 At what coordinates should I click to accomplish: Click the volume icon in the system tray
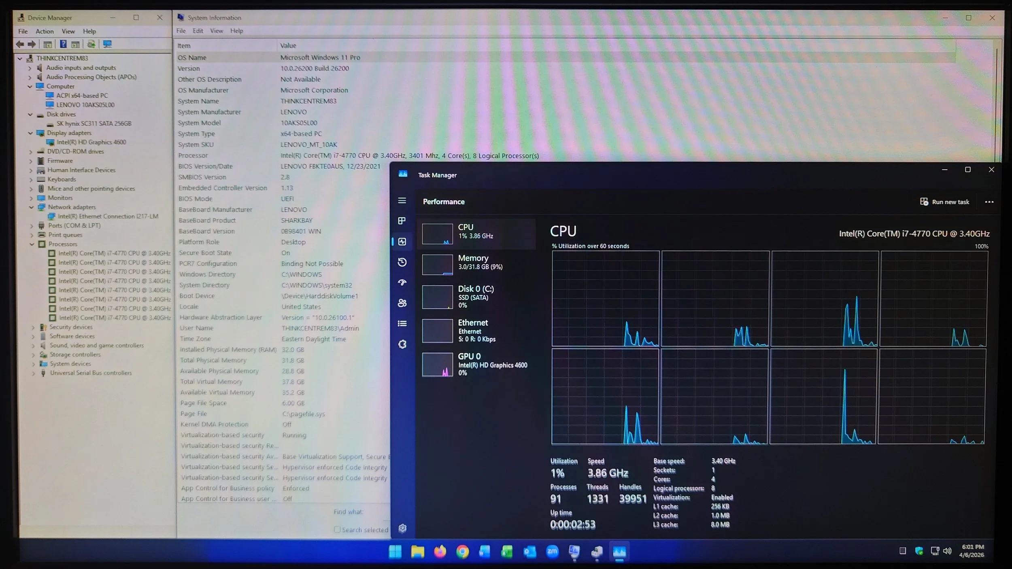947,551
